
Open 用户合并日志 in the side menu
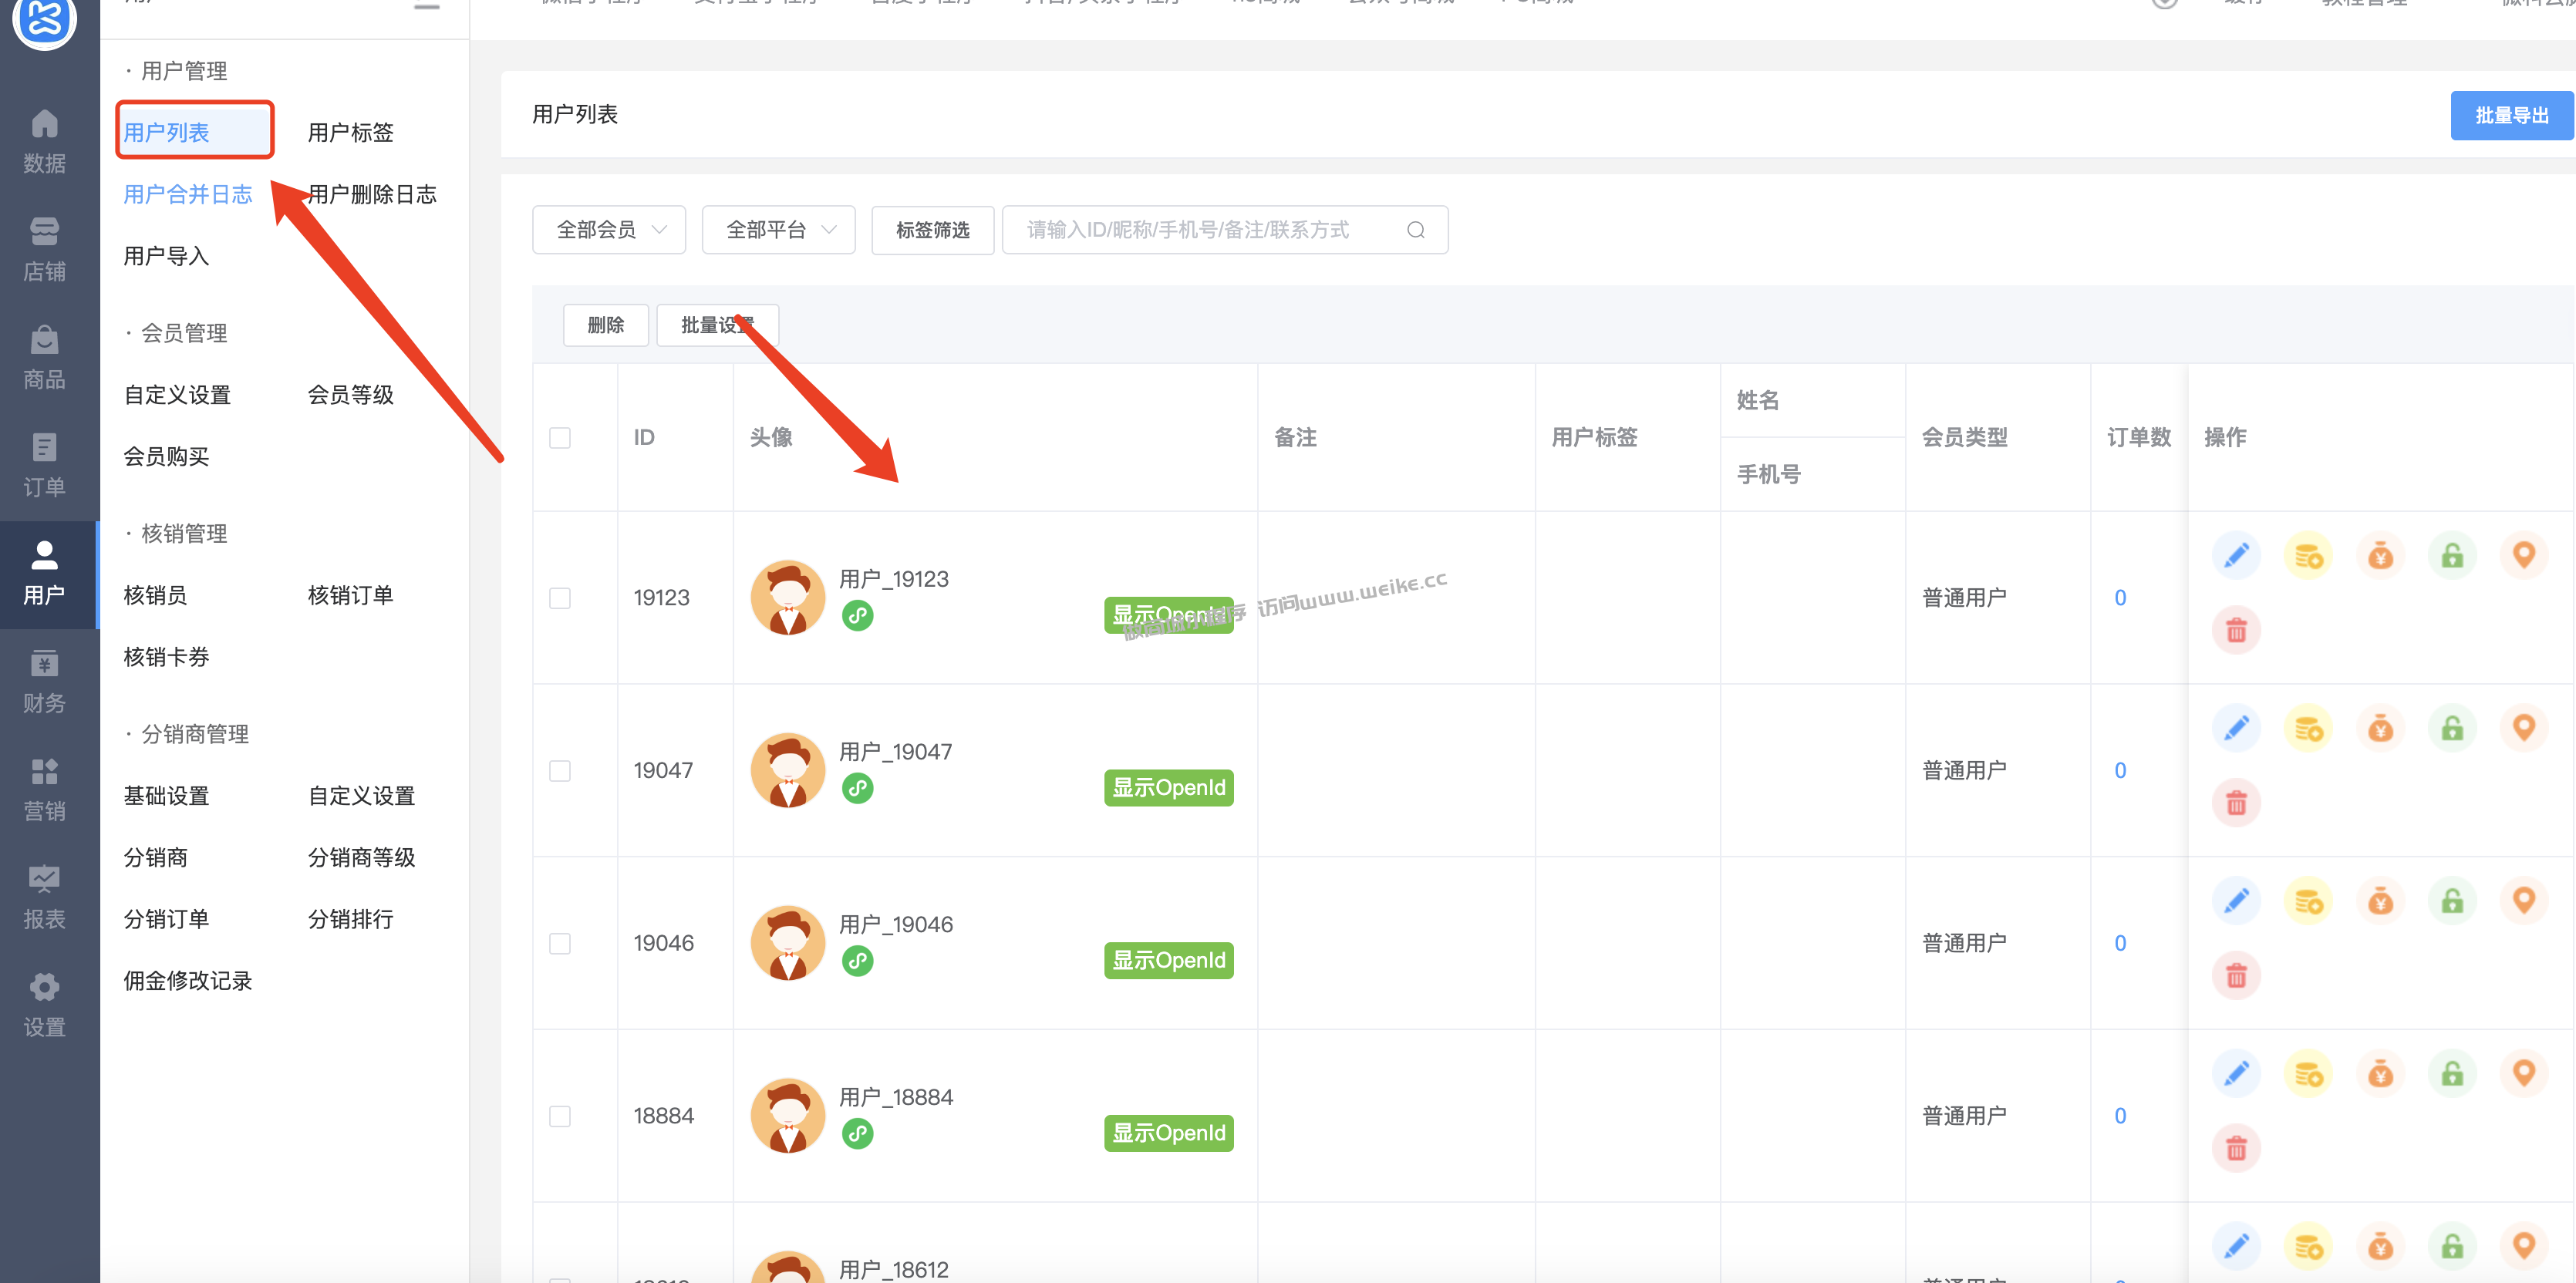[x=188, y=194]
